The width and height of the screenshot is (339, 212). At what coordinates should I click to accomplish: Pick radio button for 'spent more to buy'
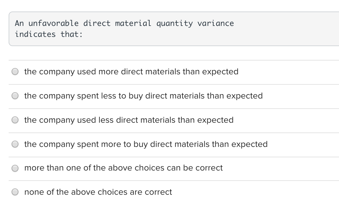pos(15,144)
